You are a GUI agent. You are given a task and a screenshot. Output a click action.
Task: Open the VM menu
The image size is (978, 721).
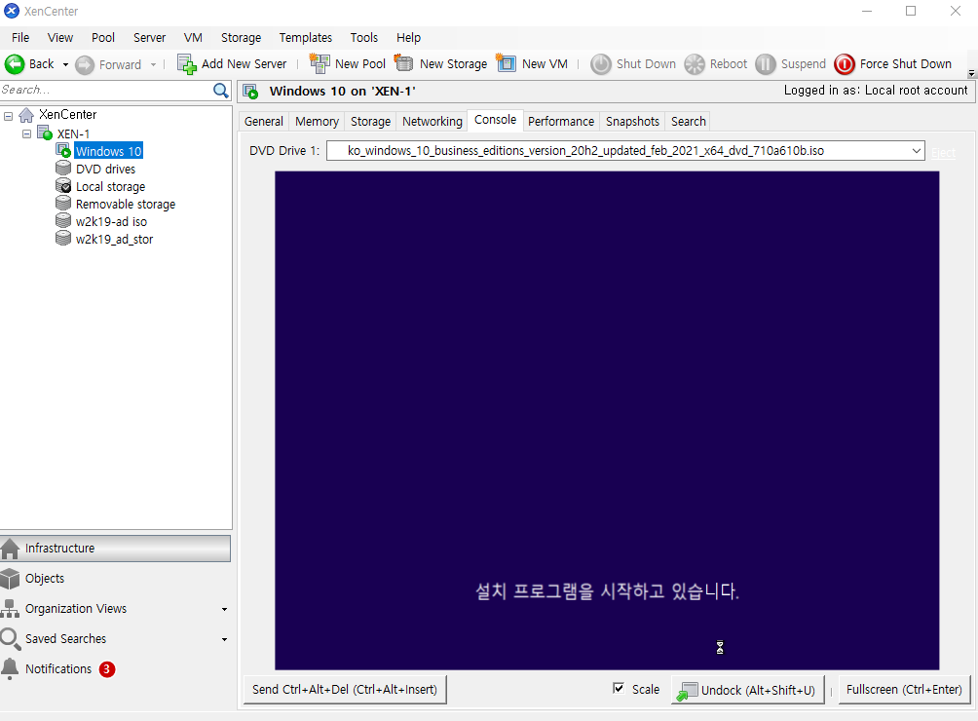tap(193, 37)
